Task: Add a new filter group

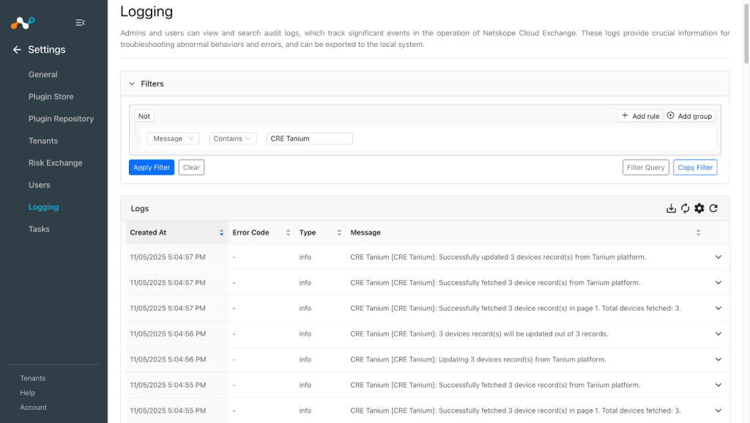Action: tap(689, 117)
